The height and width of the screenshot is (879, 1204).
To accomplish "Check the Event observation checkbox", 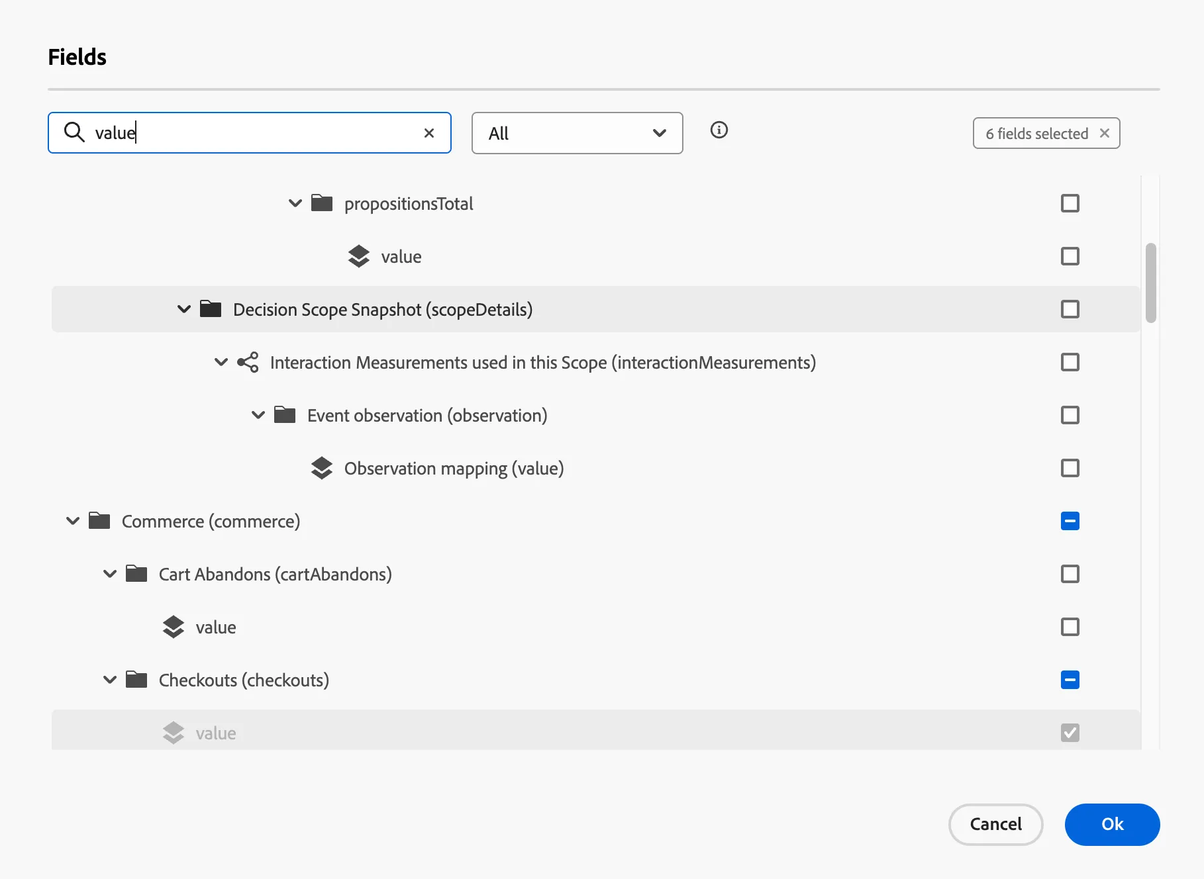I will pos(1070,415).
